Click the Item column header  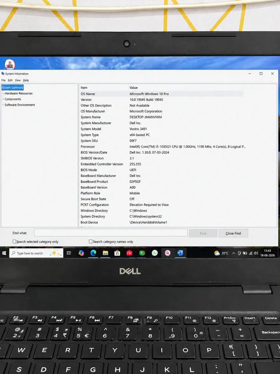(104, 88)
